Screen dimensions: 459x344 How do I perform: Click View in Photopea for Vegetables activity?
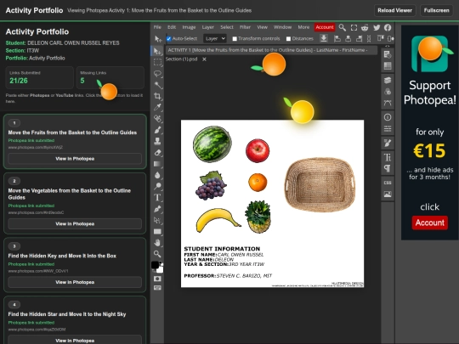point(75,223)
